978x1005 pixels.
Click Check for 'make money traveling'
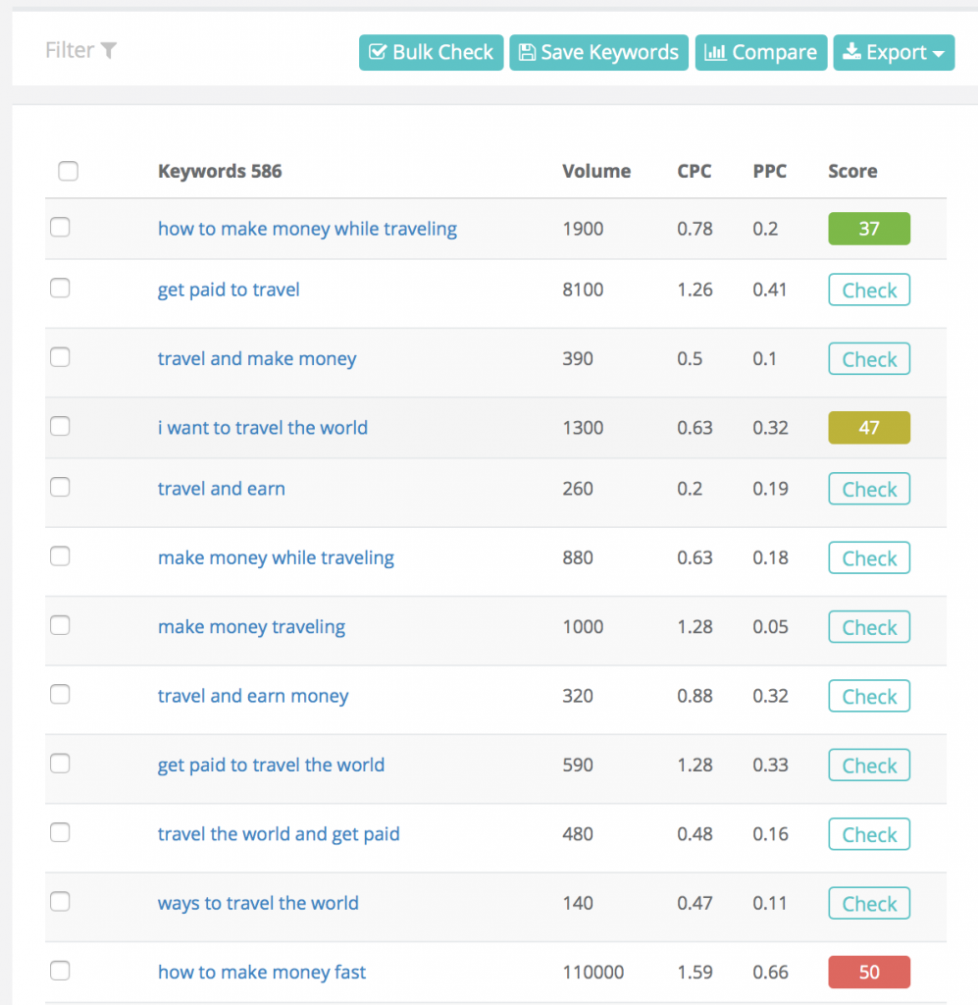(x=868, y=626)
